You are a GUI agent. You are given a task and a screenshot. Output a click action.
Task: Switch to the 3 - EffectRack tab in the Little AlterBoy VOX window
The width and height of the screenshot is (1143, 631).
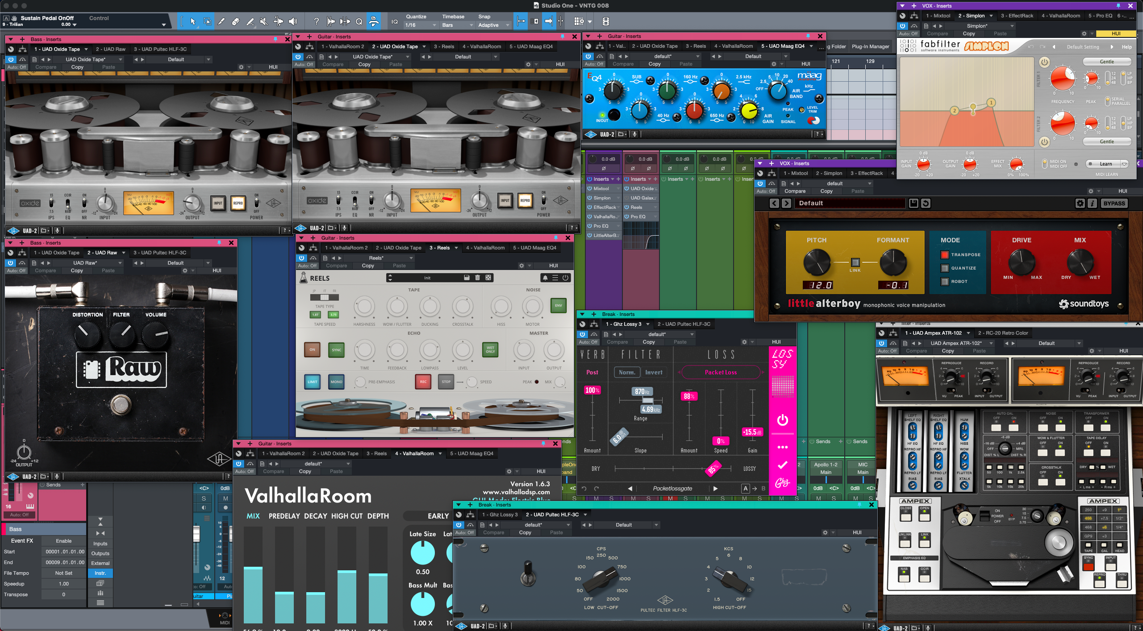point(866,173)
